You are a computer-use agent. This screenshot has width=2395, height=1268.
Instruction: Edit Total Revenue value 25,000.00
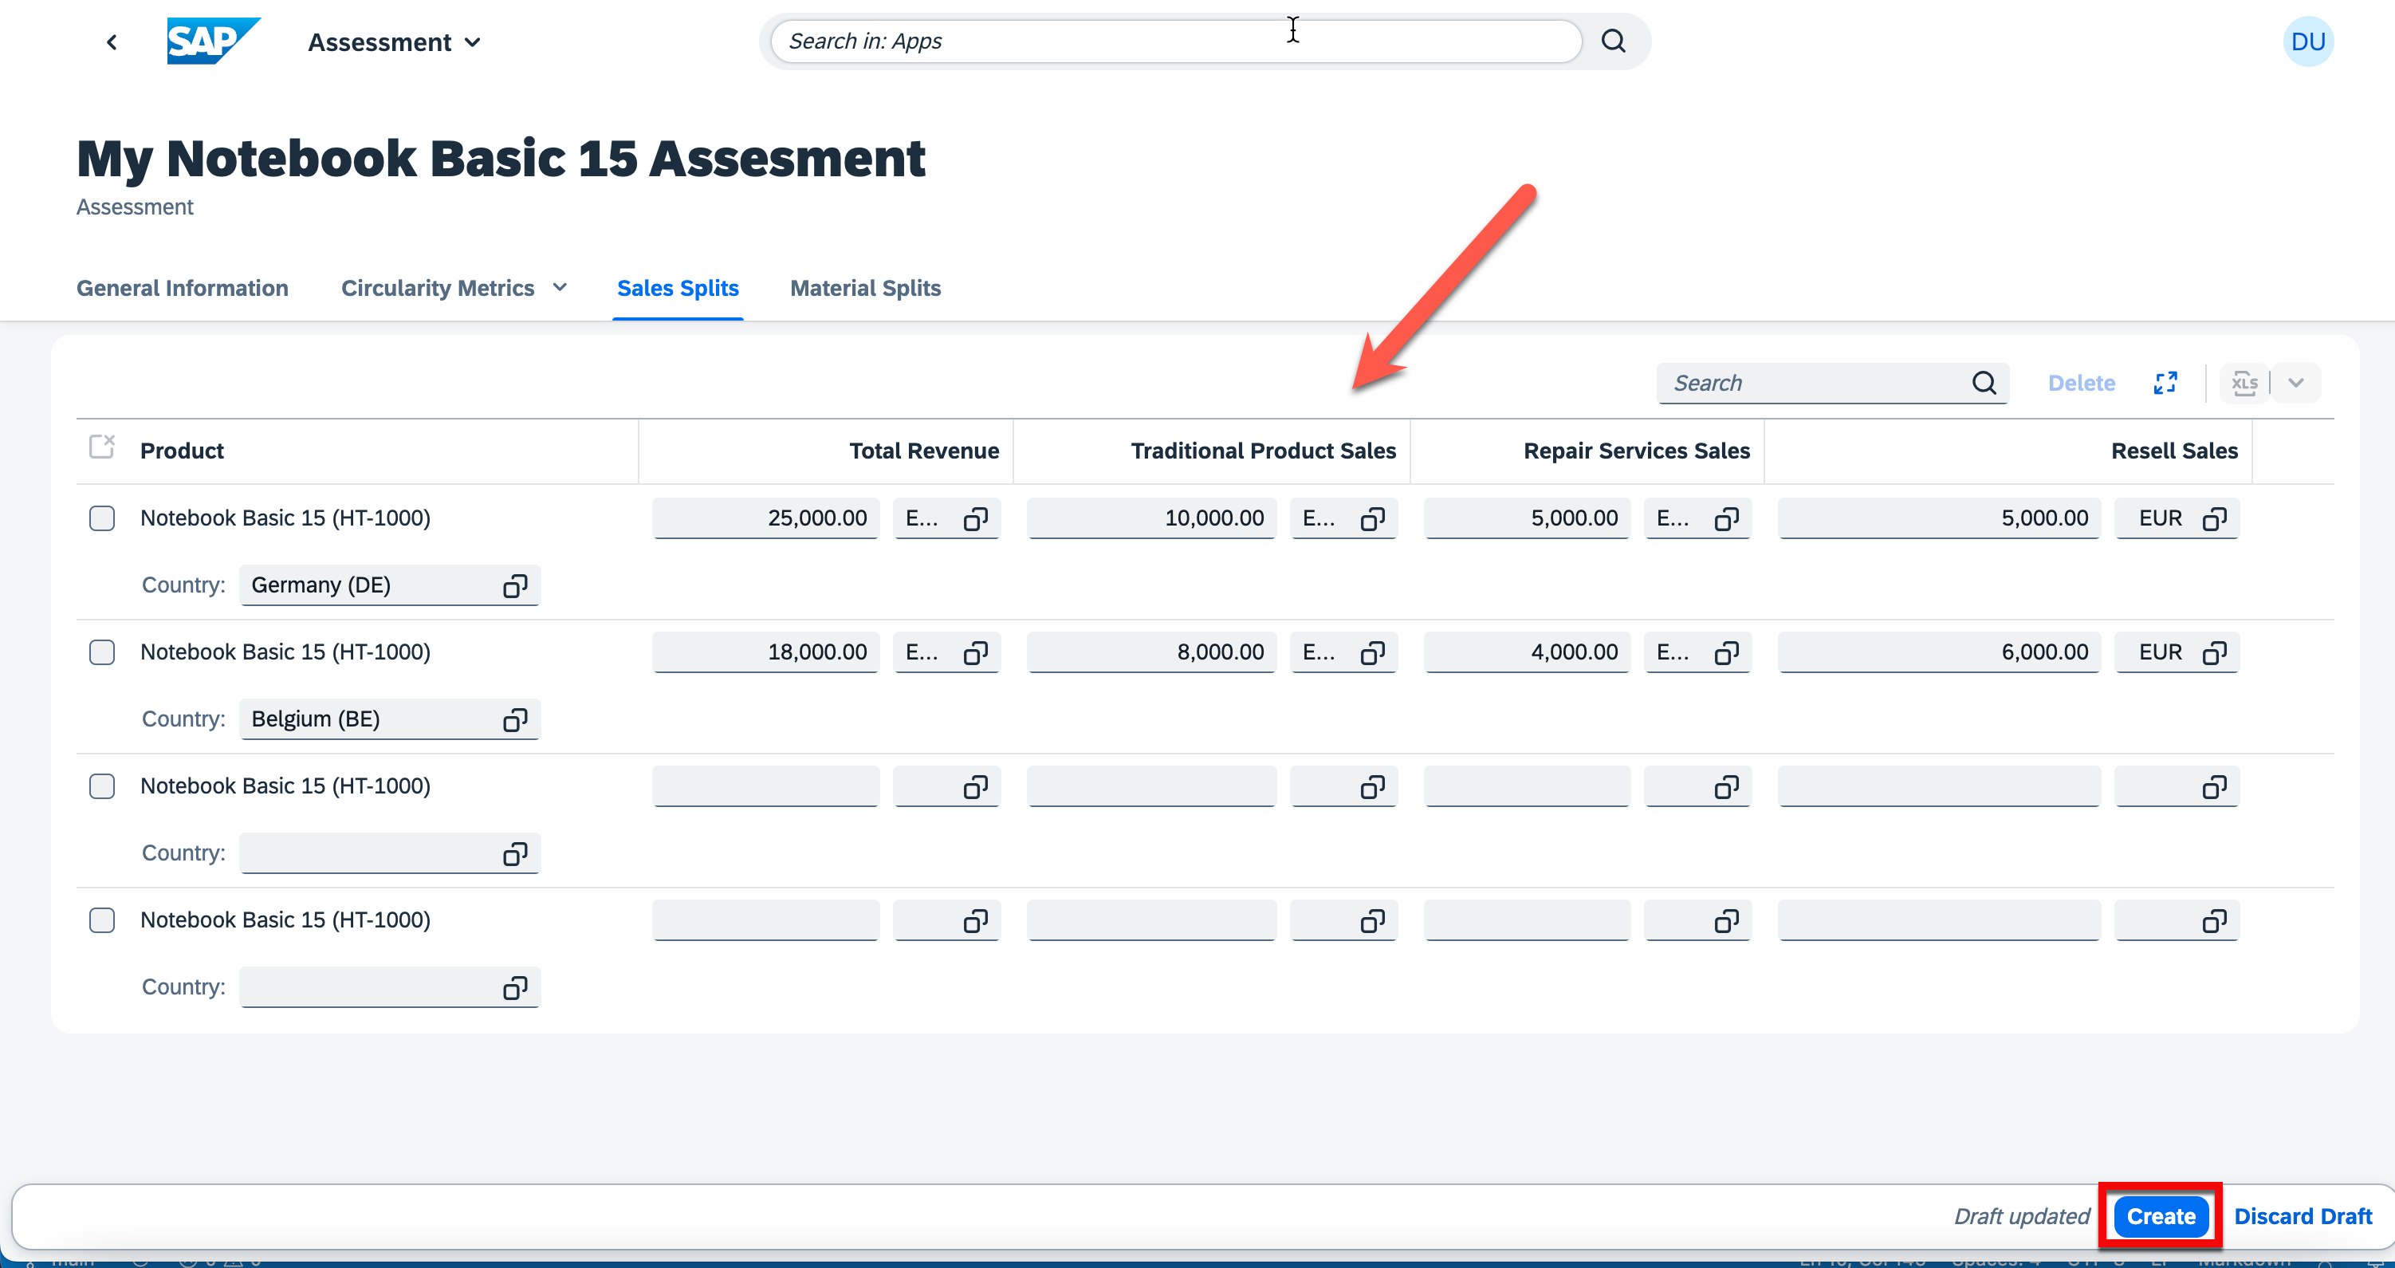(x=765, y=518)
